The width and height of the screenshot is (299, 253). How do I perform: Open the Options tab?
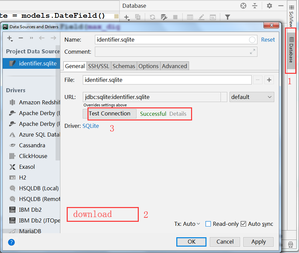pyautogui.click(x=148, y=66)
